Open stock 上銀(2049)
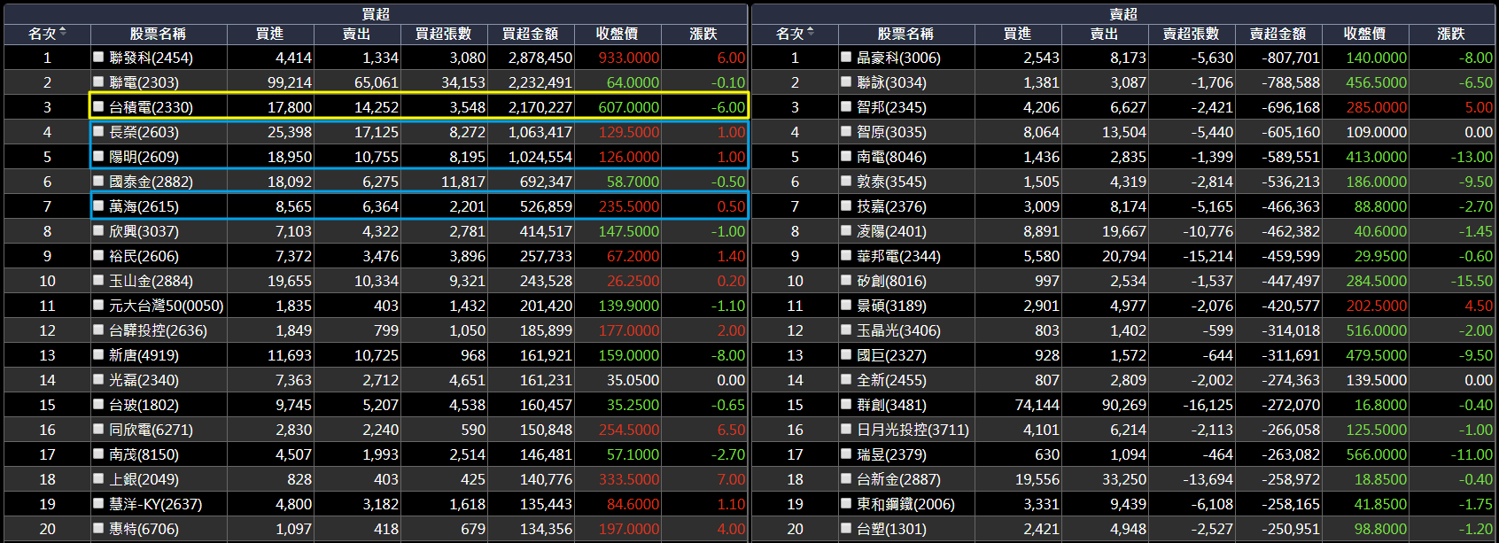 [144, 479]
